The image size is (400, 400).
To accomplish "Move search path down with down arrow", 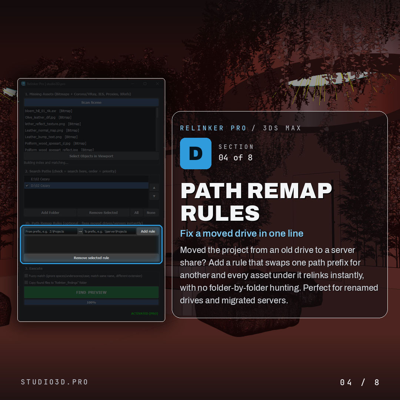I will [x=154, y=196].
